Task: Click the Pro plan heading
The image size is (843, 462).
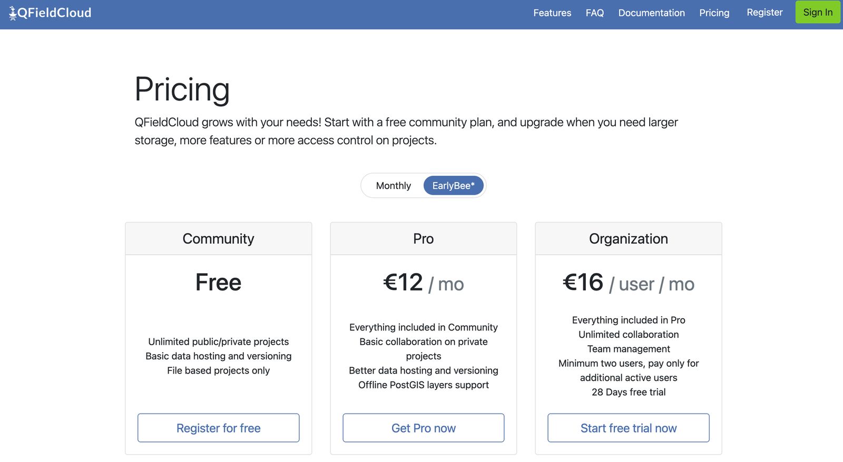Action: pyautogui.click(x=424, y=239)
